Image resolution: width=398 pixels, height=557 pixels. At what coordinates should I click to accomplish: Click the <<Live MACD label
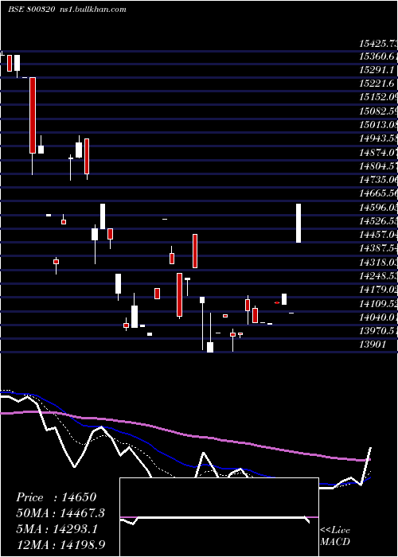(x=335, y=536)
